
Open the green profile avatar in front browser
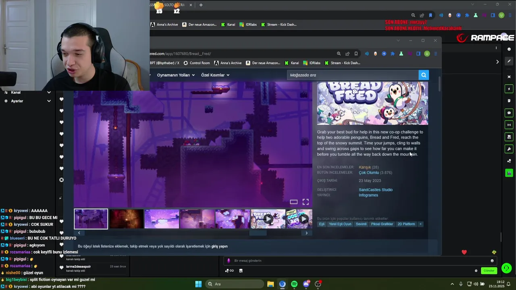tap(427, 54)
